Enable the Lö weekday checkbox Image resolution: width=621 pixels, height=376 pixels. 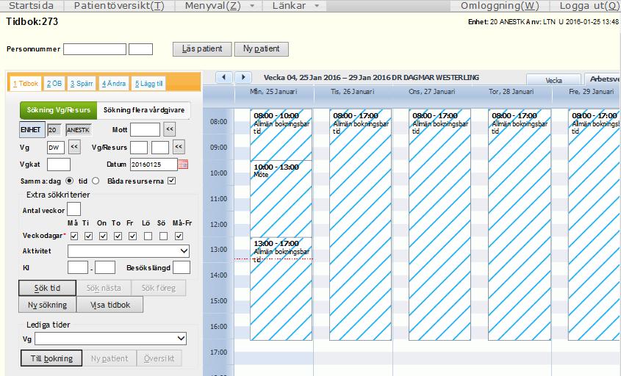point(148,236)
